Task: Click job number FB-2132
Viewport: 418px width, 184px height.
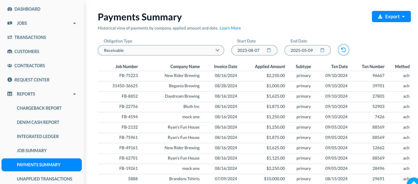Action: click(x=130, y=127)
